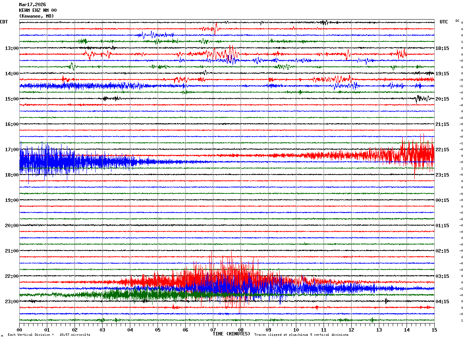Viewport: 465px width, 340px height.
Task: Click minute tick 00 on the time axis
Action: [19, 330]
